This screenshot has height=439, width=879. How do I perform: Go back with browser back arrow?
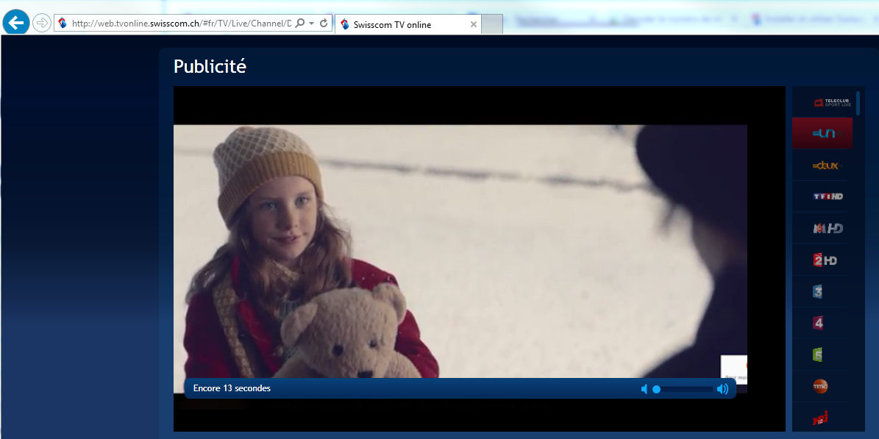tap(15, 23)
